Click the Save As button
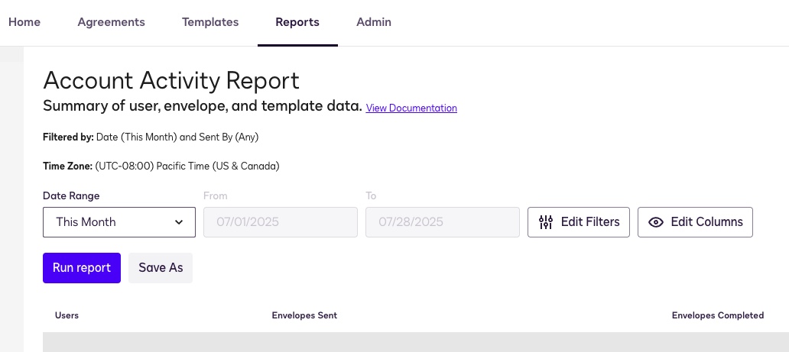Image resolution: width=789 pixels, height=352 pixels. pos(161,268)
